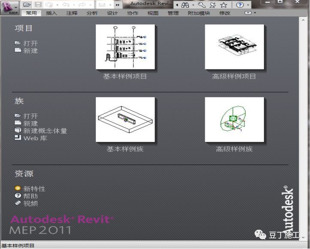Click the film icon beside 视频
The height and width of the screenshot is (249, 310).
18,203
